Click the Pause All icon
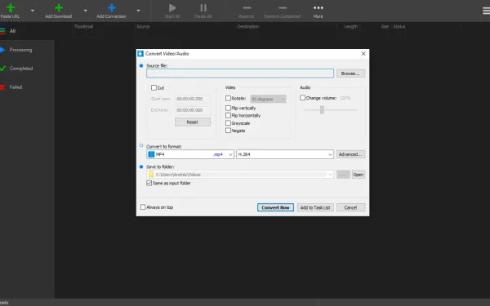490x306 pixels. (203, 7)
